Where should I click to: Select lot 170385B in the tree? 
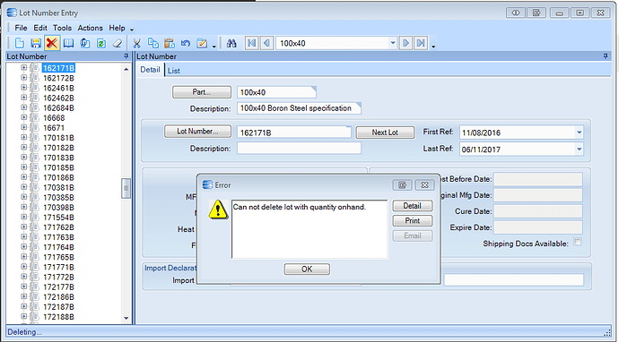click(58, 197)
